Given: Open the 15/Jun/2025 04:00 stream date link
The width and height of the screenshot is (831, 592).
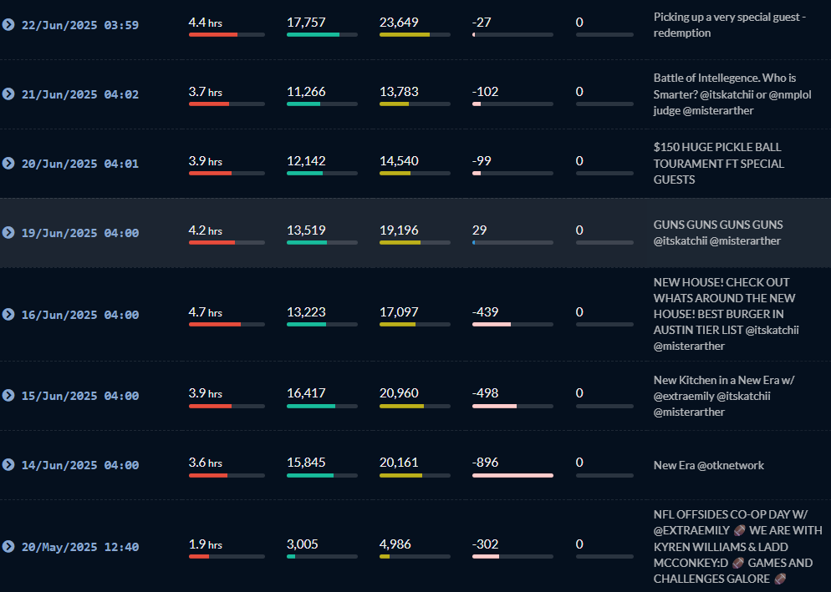Looking at the screenshot, I should tap(80, 396).
